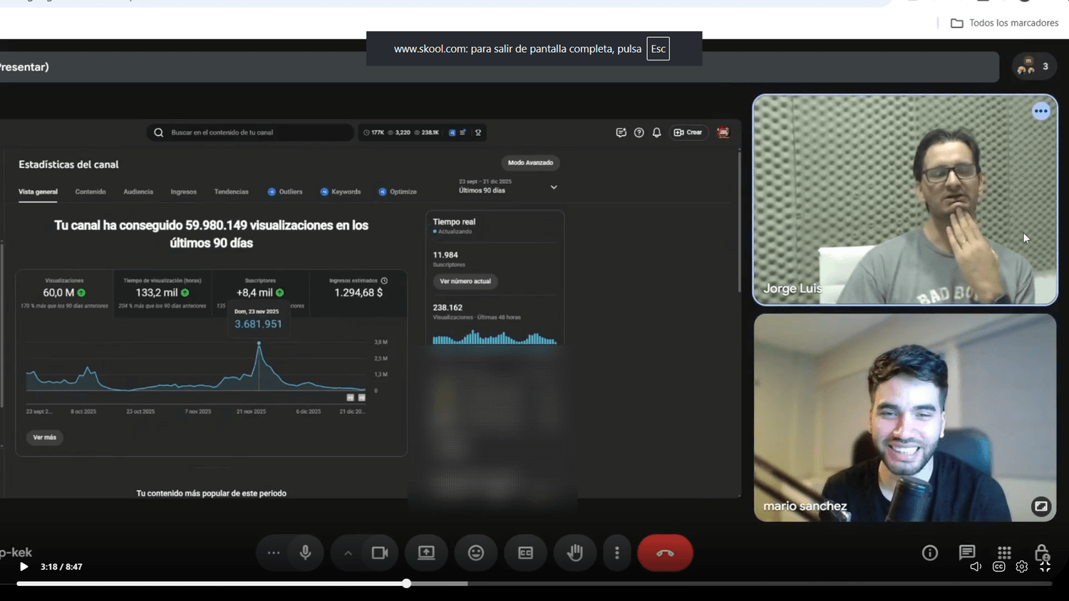Image resolution: width=1069 pixels, height=601 pixels.
Task: Switch to the Ingresos tab
Action: tap(183, 192)
